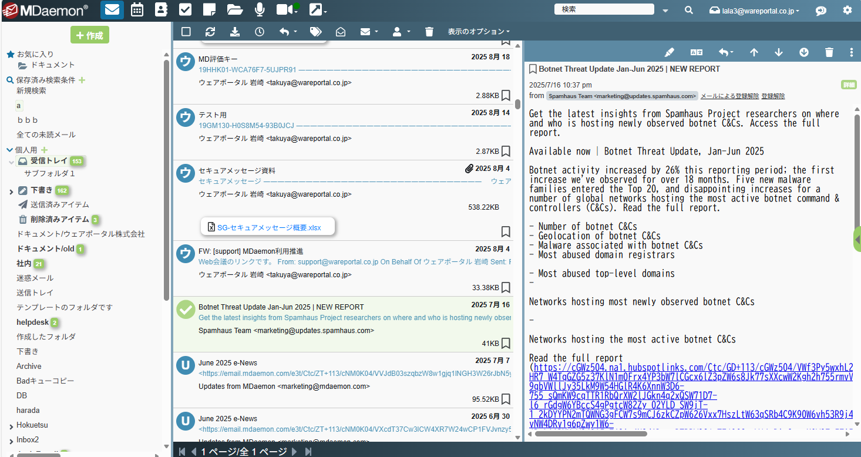Open the settings gear icon
Image resolution: width=861 pixels, height=457 pixels.
(x=847, y=10)
